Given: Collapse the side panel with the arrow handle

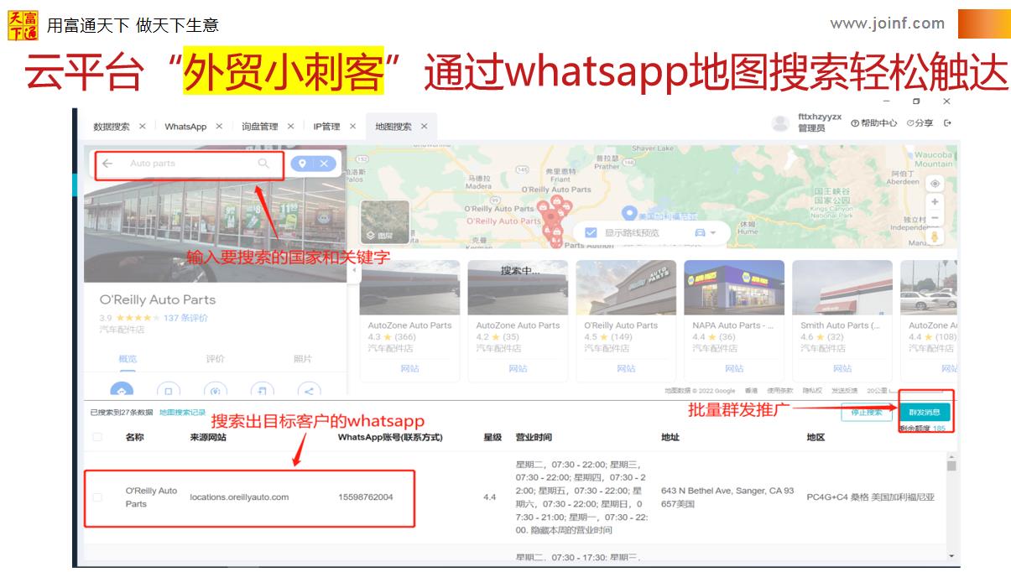Looking at the screenshot, I should [352, 270].
